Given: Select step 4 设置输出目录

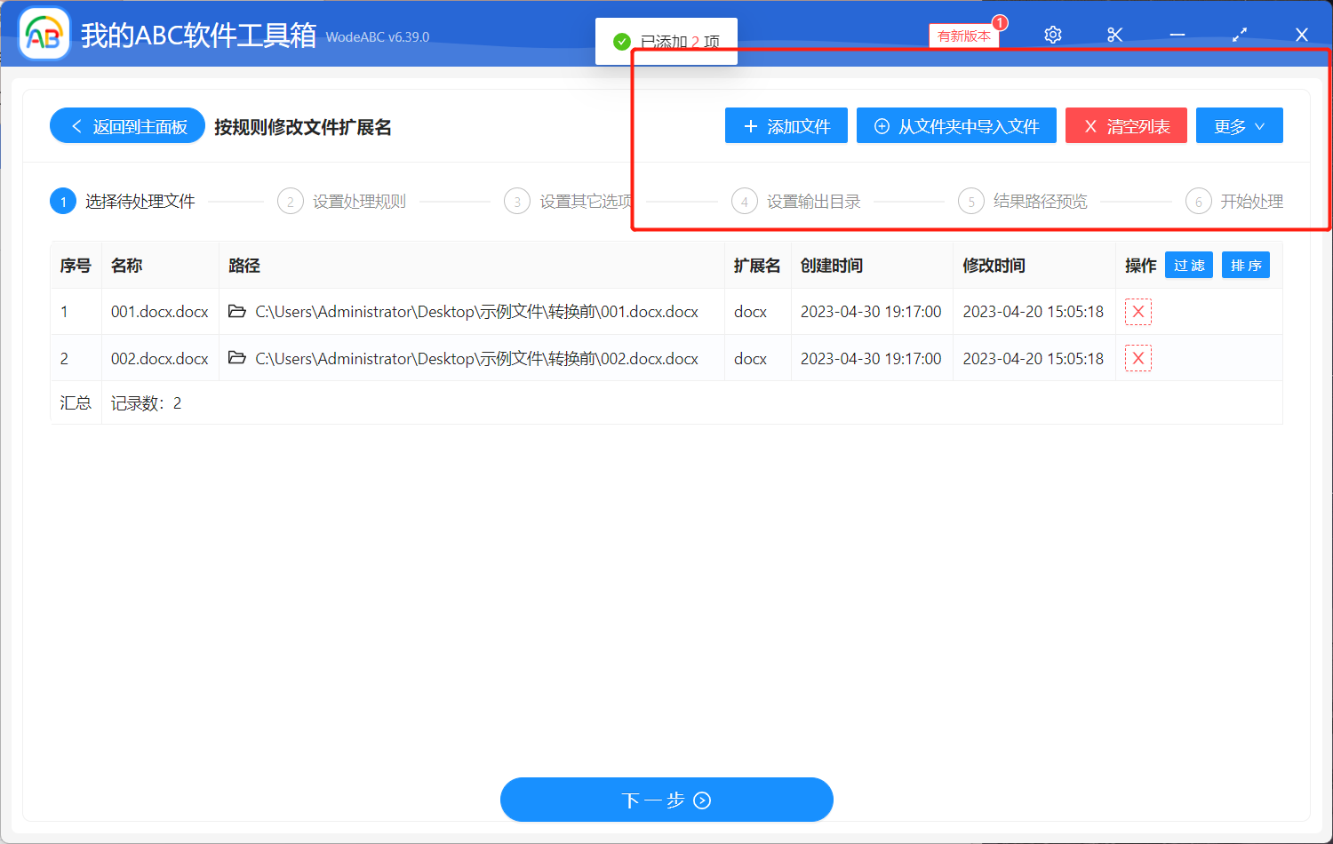Looking at the screenshot, I should 802,201.
